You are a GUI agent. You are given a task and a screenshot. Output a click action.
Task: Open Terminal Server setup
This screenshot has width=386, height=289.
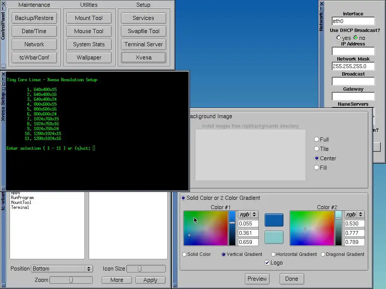[144, 44]
